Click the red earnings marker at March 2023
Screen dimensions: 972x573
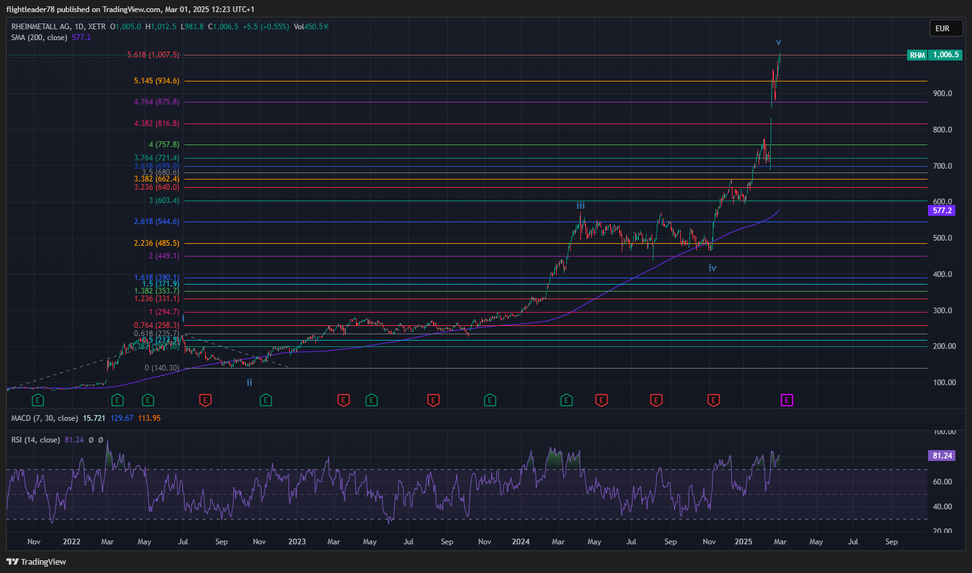tap(343, 400)
